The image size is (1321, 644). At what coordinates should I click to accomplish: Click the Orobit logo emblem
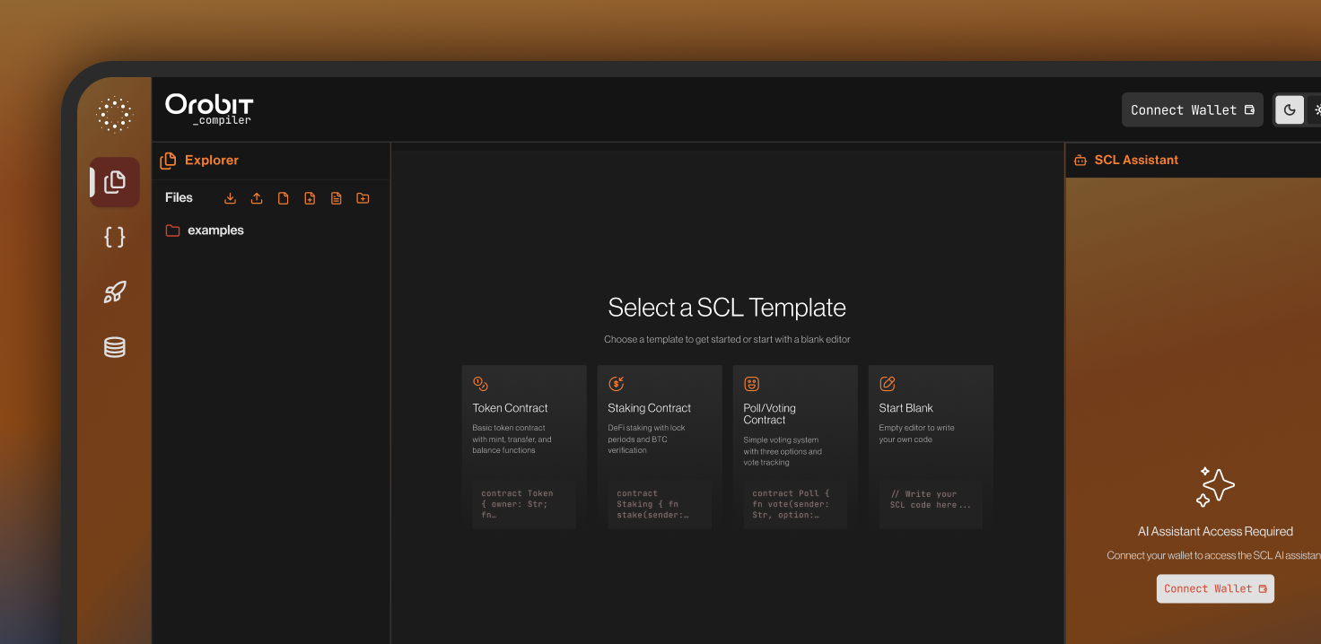[114, 114]
